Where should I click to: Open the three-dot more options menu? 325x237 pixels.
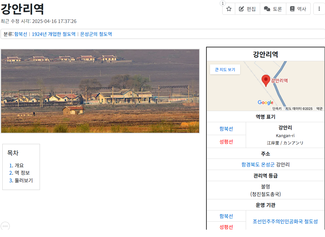click(x=319, y=9)
